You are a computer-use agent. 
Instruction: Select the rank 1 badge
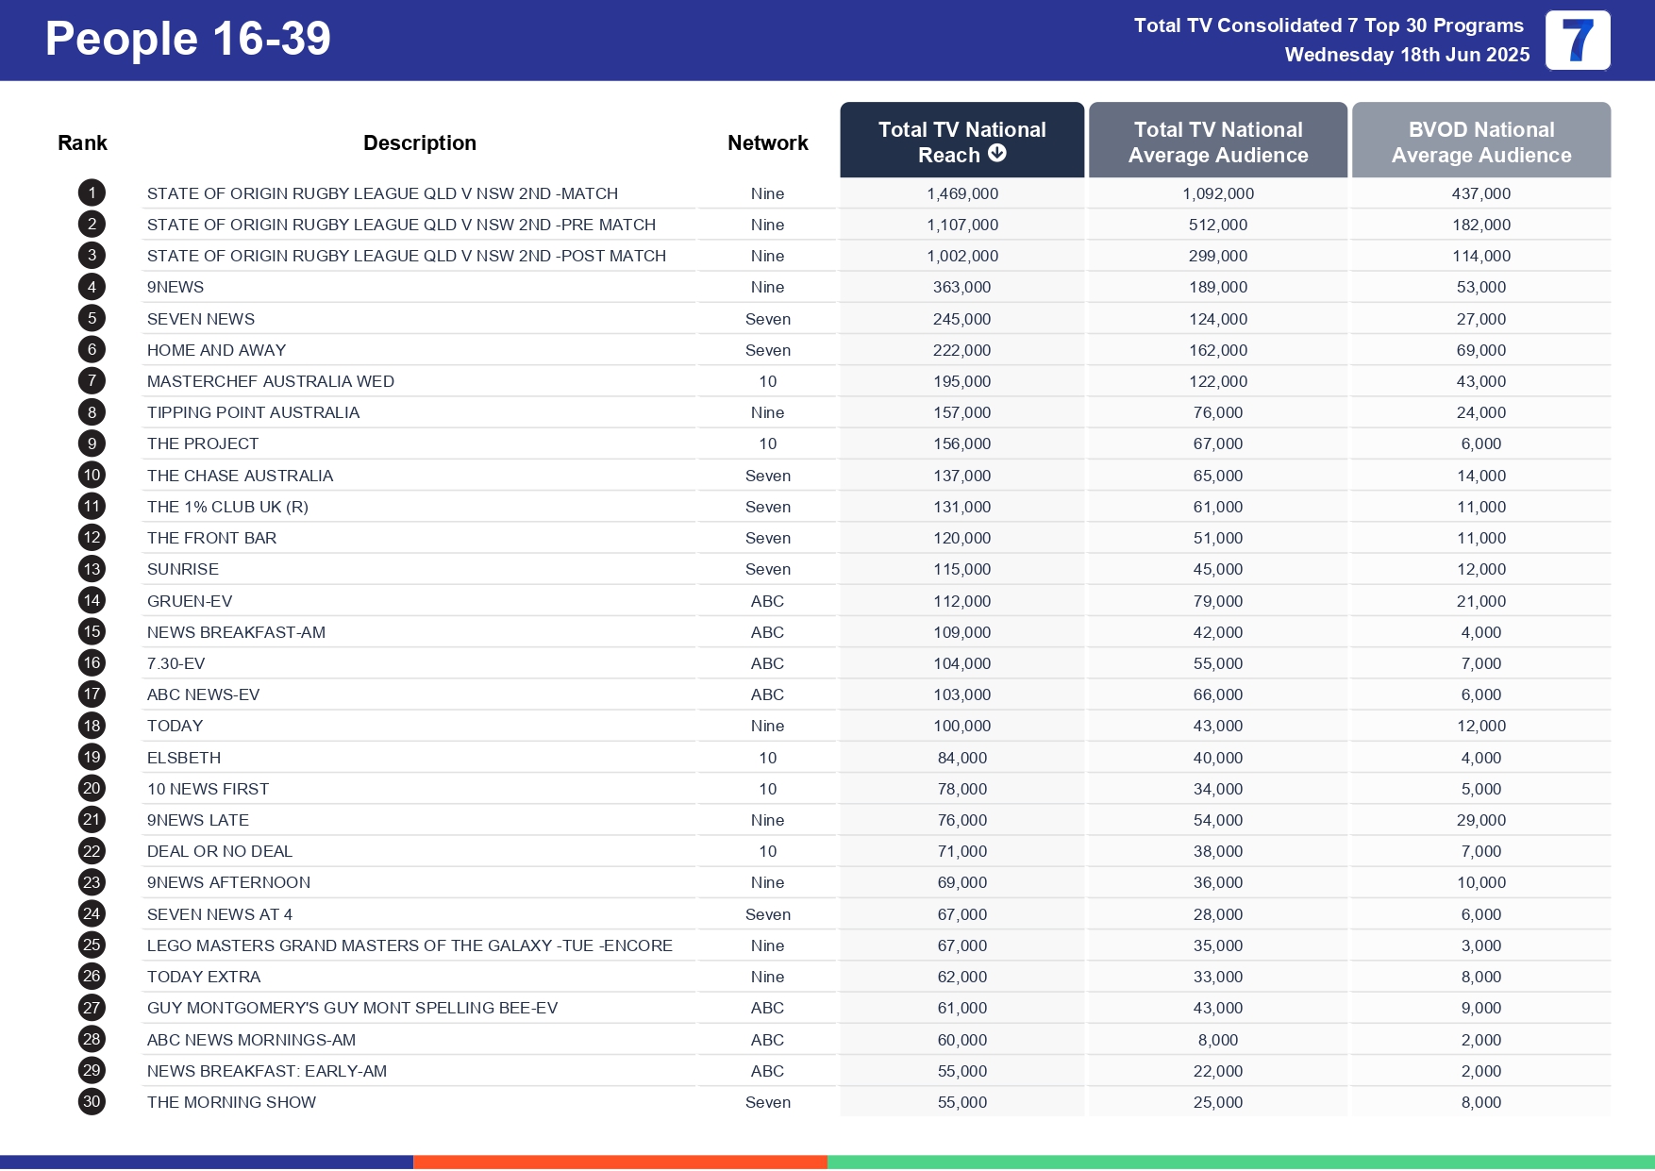[91, 192]
